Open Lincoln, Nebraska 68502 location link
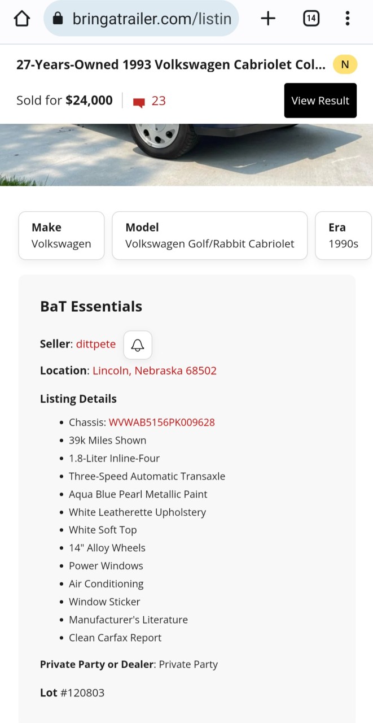 click(x=155, y=371)
